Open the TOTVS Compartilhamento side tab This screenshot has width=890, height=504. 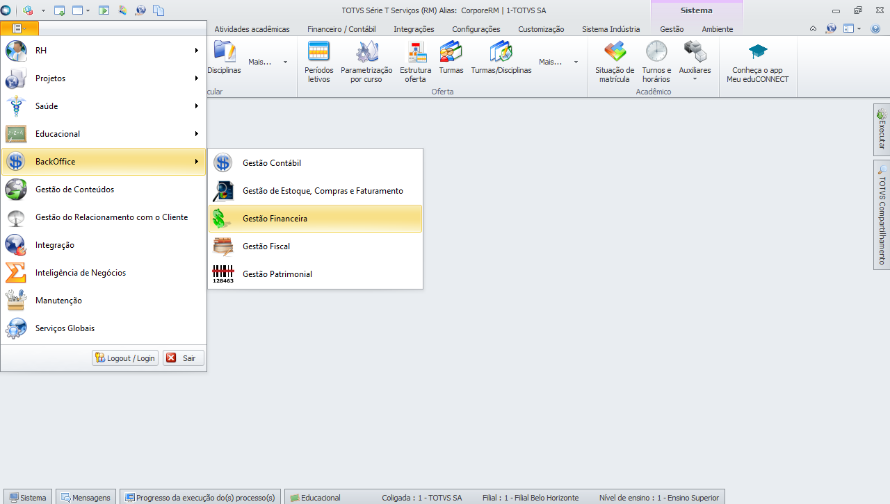[882, 215]
